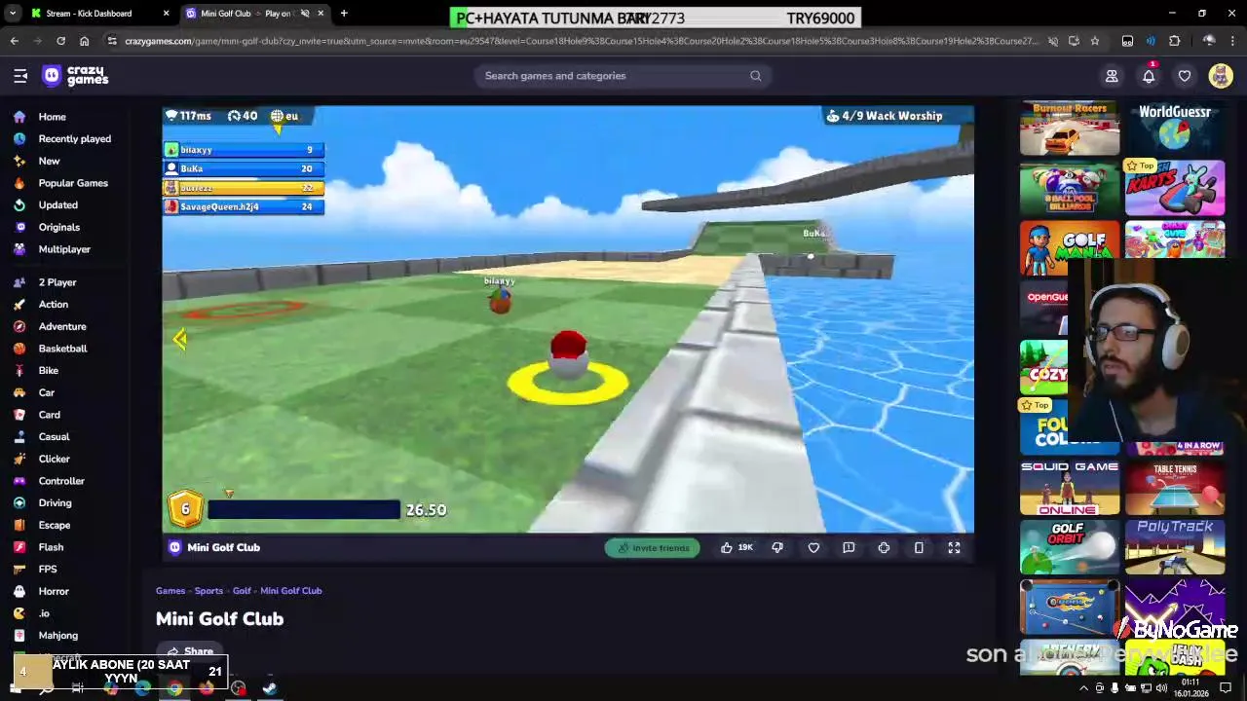
Task: Go to the CrazyGames logo homepage
Action: 75,76
